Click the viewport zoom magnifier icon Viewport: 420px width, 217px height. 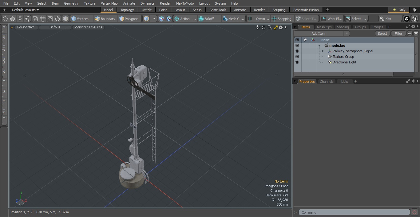[x=270, y=27]
